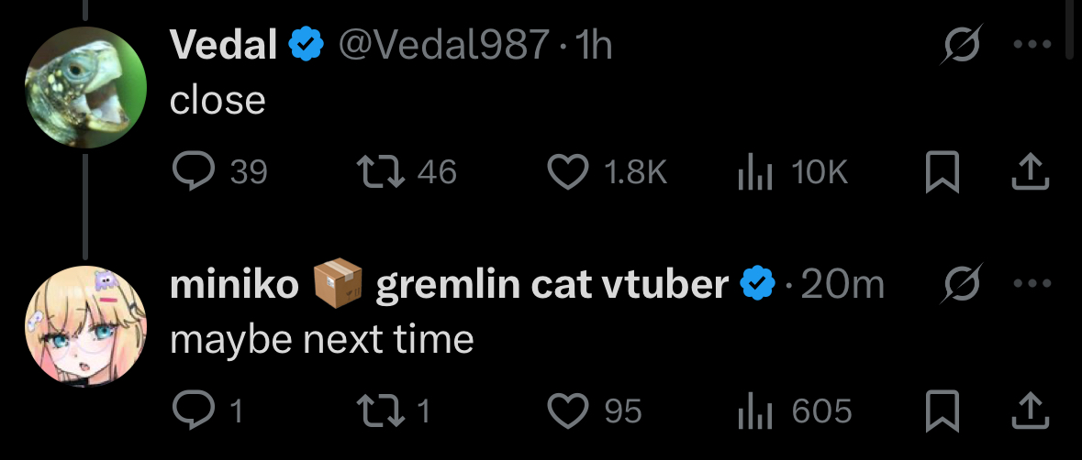1082x460 pixels.
Task: Like miniko's "maybe next time" tweet
Action: (567, 411)
